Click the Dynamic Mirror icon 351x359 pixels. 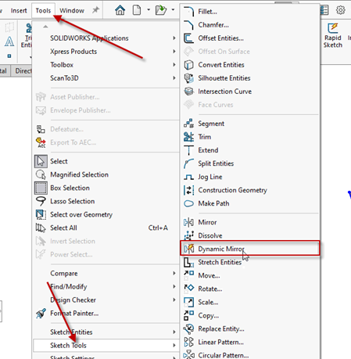(188, 249)
